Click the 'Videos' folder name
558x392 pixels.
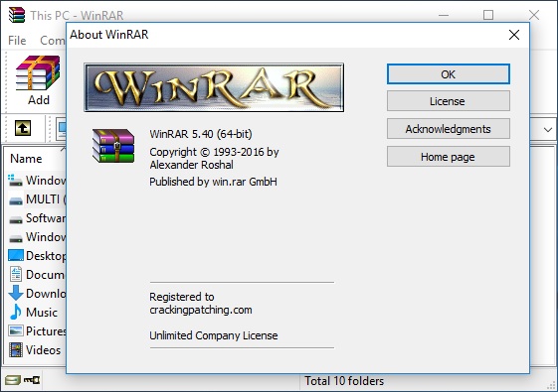pos(43,350)
